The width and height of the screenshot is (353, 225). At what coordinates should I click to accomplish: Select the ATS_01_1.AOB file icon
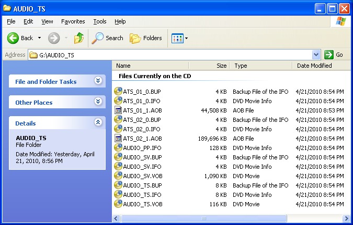coord(118,110)
